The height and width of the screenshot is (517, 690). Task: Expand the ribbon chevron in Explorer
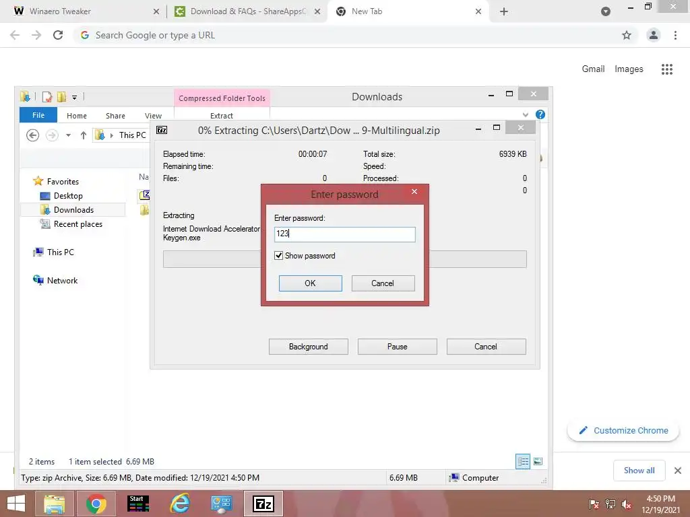526,114
